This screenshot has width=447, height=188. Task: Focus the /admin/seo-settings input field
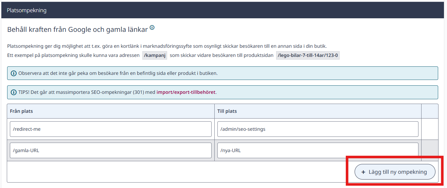pos(318,129)
